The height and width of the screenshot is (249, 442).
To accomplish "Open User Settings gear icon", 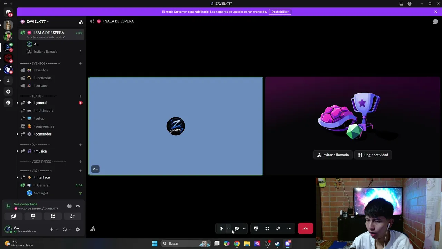I will point(78,229).
